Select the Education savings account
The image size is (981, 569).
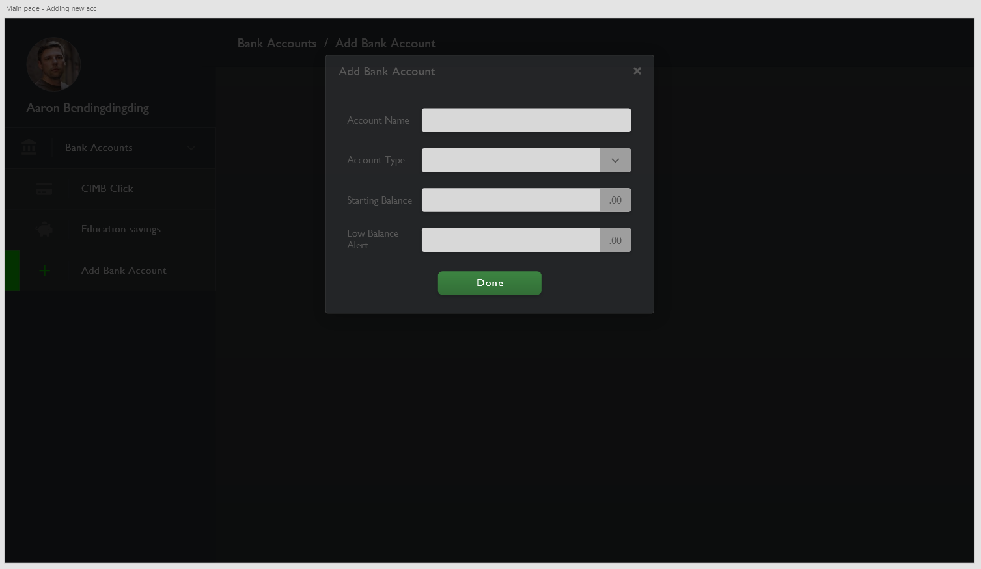pyautogui.click(x=120, y=229)
